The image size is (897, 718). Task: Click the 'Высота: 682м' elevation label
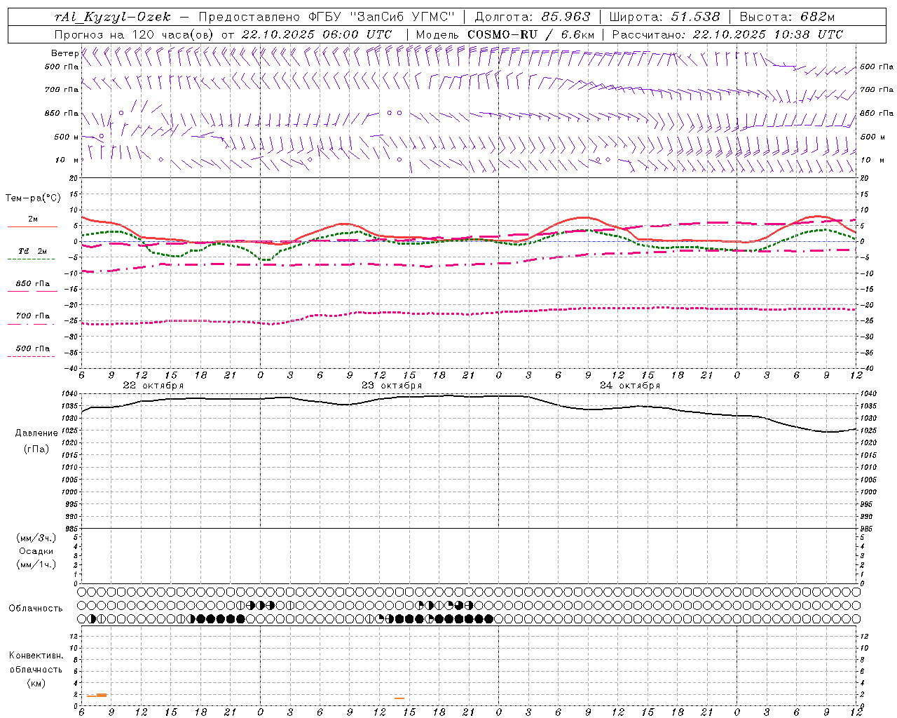(788, 17)
